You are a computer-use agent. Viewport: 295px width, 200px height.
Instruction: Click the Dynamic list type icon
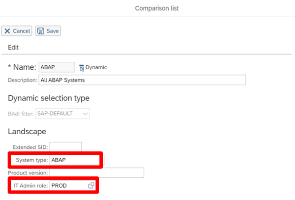pos(81,67)
